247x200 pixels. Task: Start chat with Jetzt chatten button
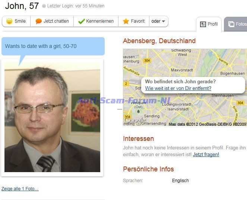[52, 21]
